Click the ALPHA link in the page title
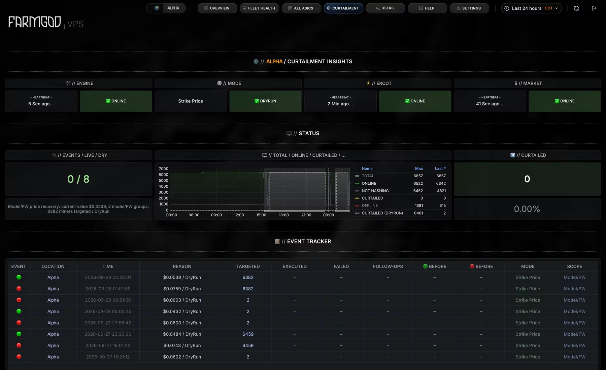This screenshot has width=606, height=370. (x=274, y=62)
